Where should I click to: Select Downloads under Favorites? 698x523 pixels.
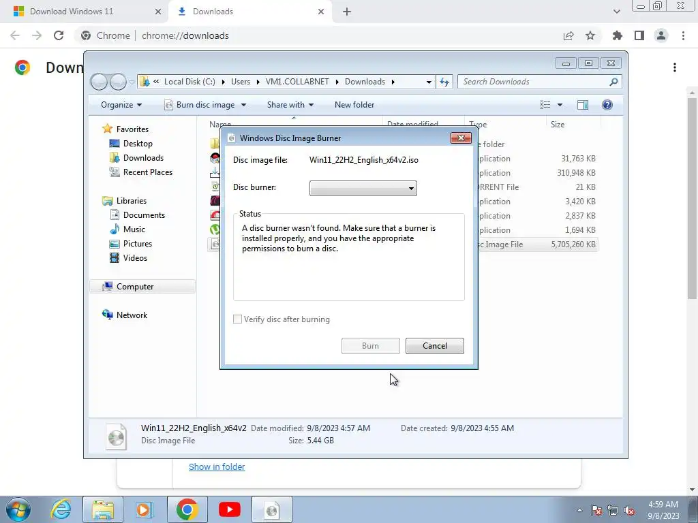click(x=143, y=158)
